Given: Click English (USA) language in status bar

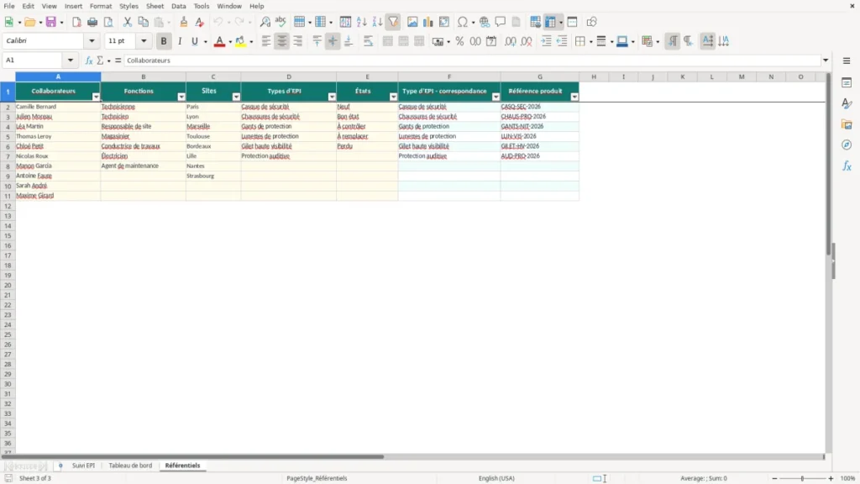Looking at the screenshot, I should point(496,478).
